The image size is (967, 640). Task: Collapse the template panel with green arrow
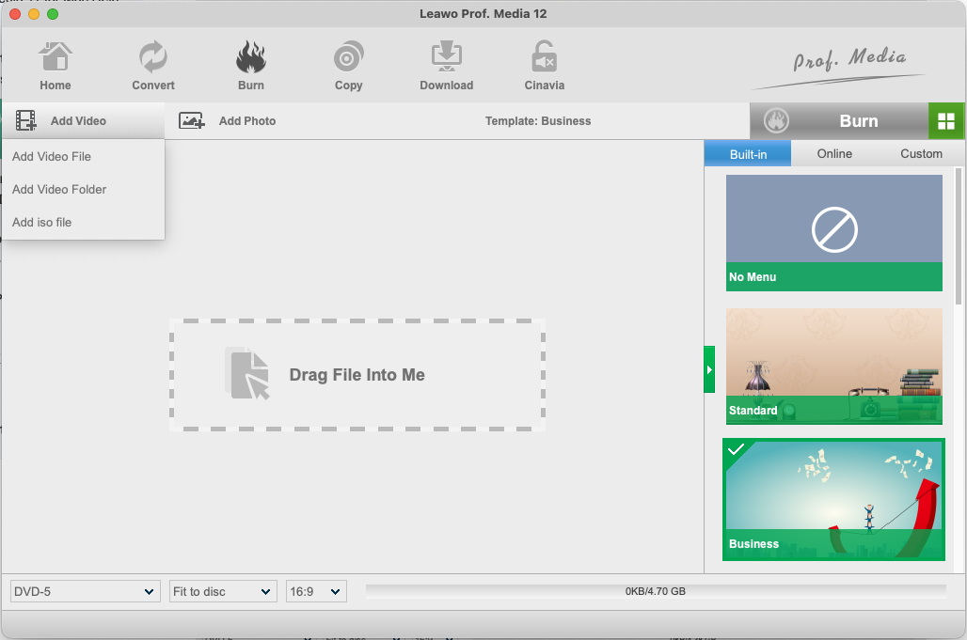coord(709,369)
